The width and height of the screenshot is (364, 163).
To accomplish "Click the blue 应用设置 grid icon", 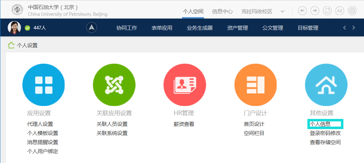I will click(x=44, y=85).
